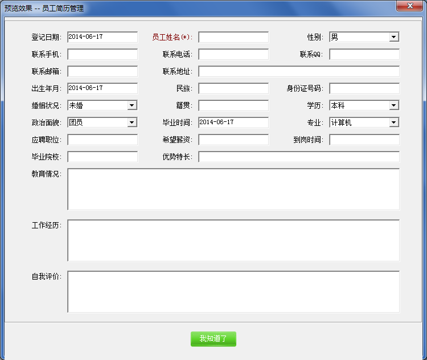The height and width of the screenshot is (360, 427).
Task: Click the 民族 input field
Action: 233,88
